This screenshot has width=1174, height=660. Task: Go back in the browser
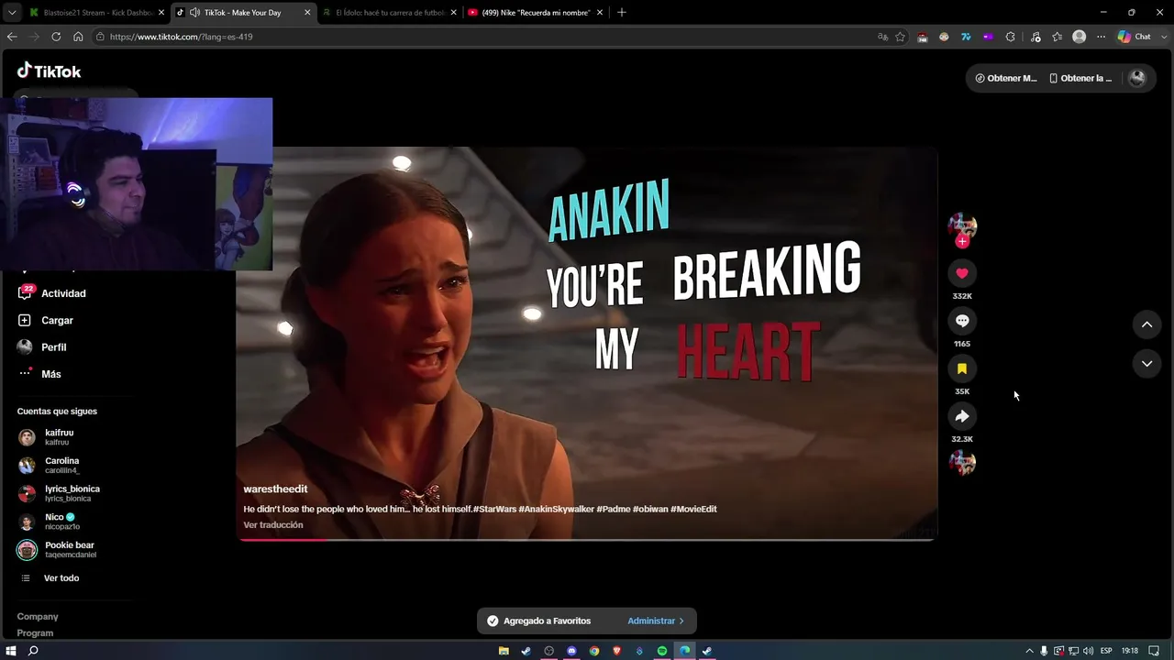[12, 37]
